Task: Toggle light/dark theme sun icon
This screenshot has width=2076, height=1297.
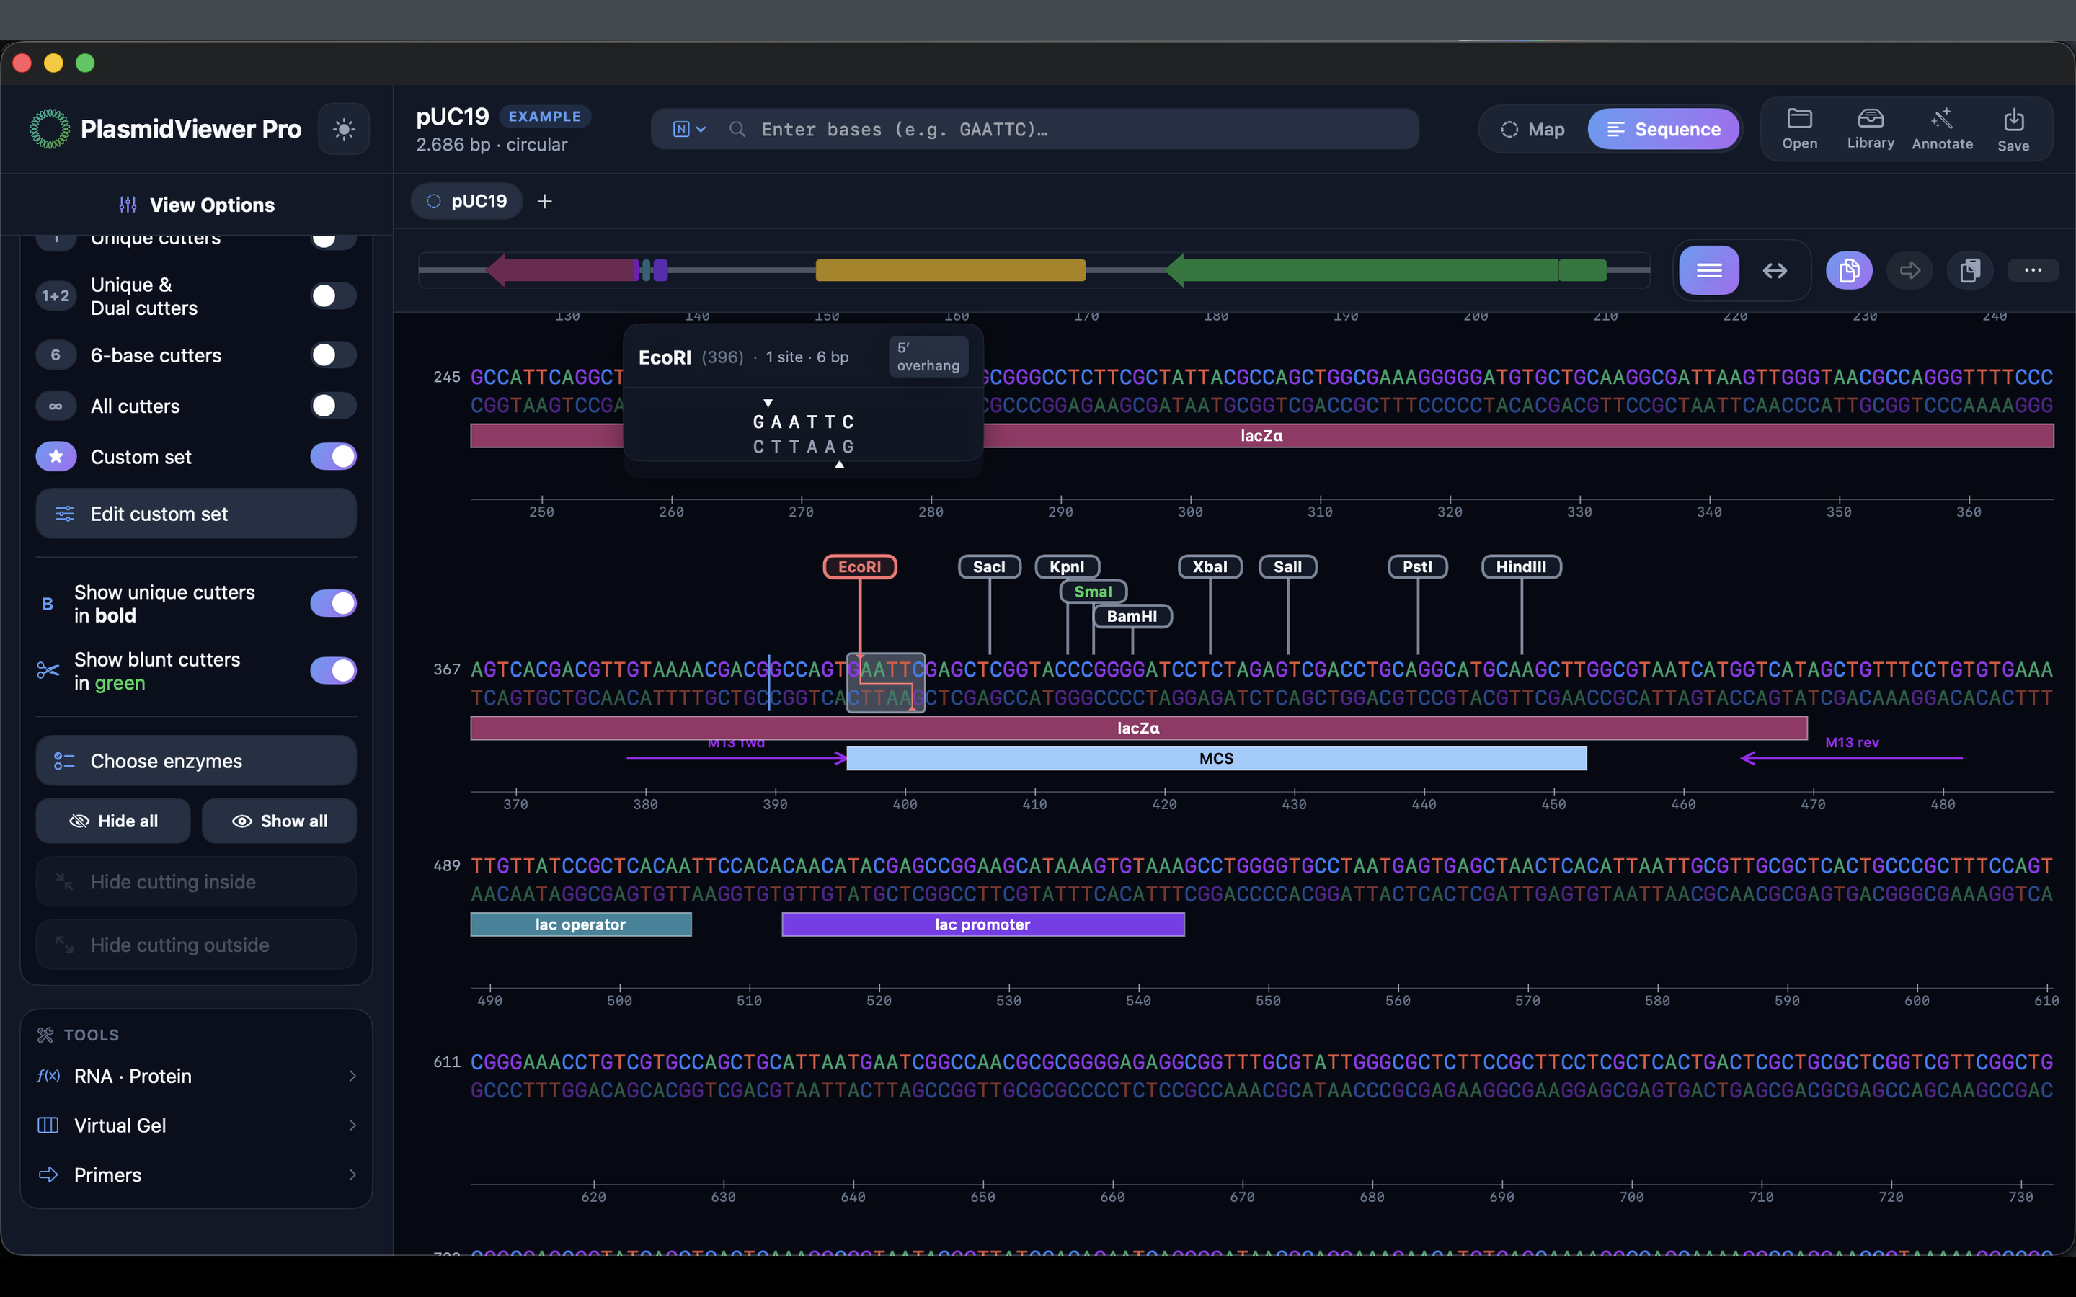Action: pos(344,130)
